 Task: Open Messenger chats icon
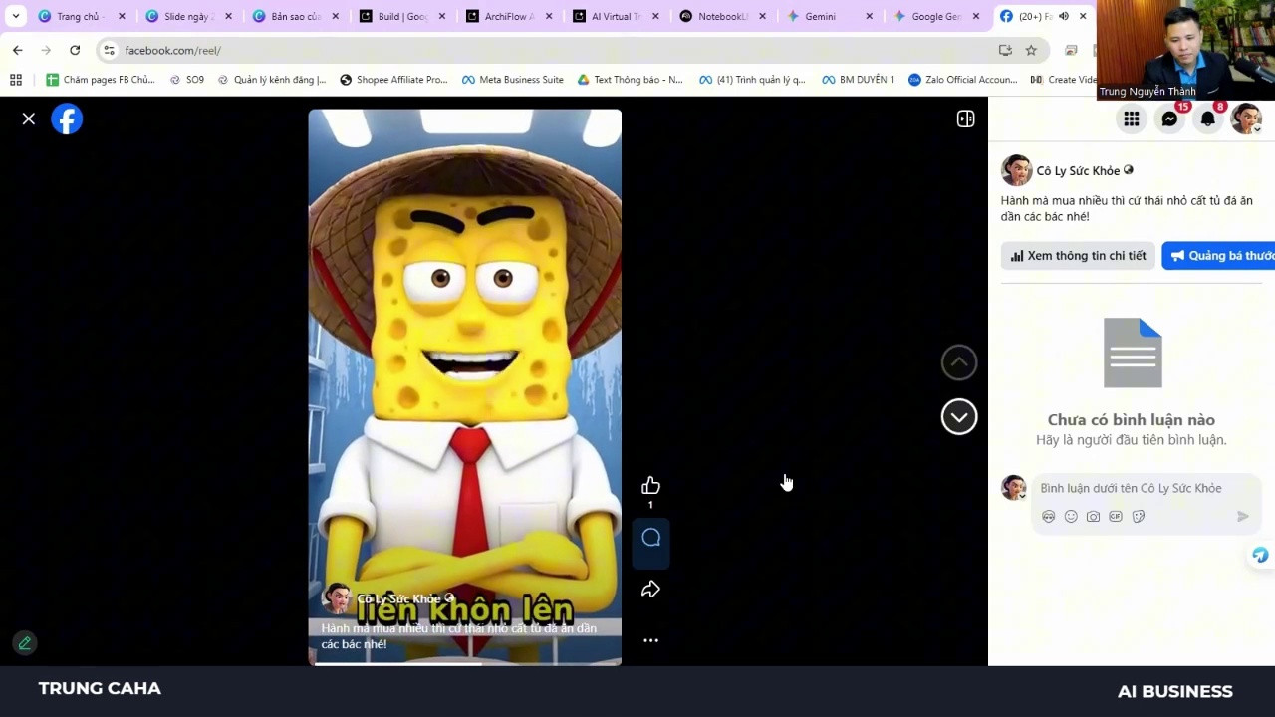[1169, 119]
